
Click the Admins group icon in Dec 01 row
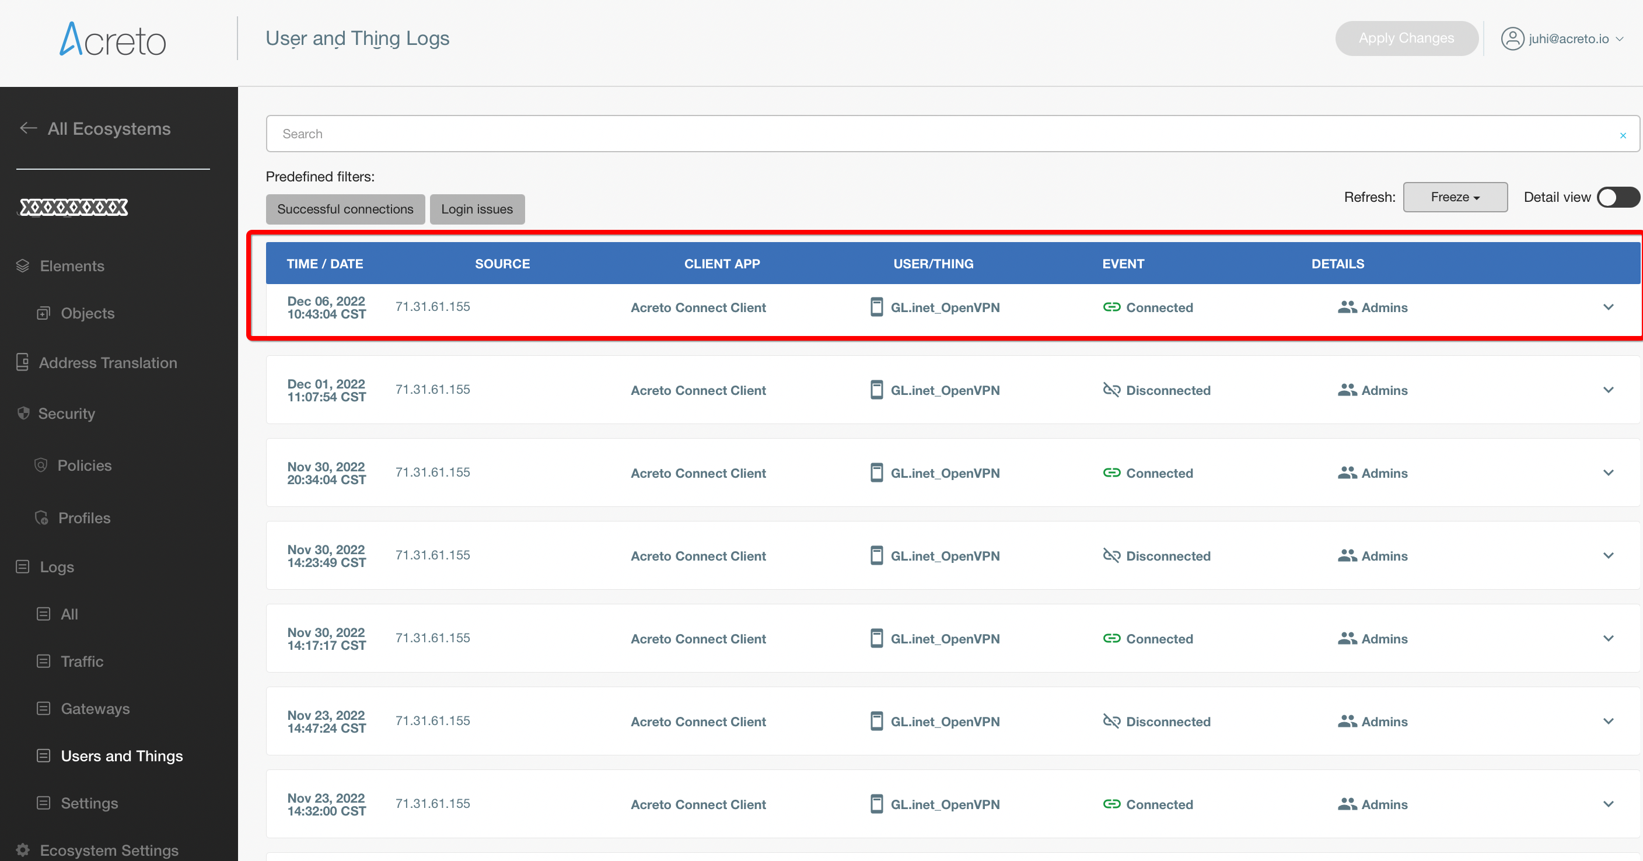(1347, 390)
